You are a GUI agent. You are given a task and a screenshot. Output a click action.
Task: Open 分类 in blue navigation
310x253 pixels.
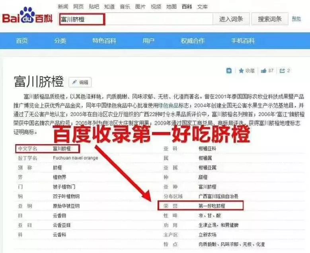pyautogui.click(x=60, y=41)
